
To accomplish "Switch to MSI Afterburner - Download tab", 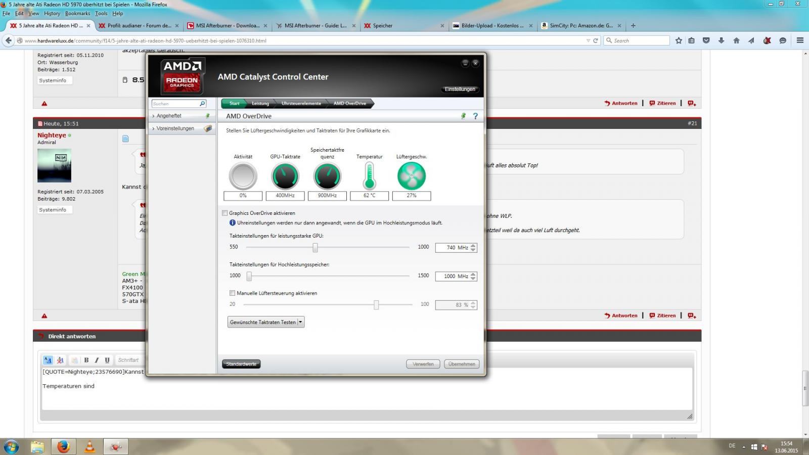I will tap(227, 26).
